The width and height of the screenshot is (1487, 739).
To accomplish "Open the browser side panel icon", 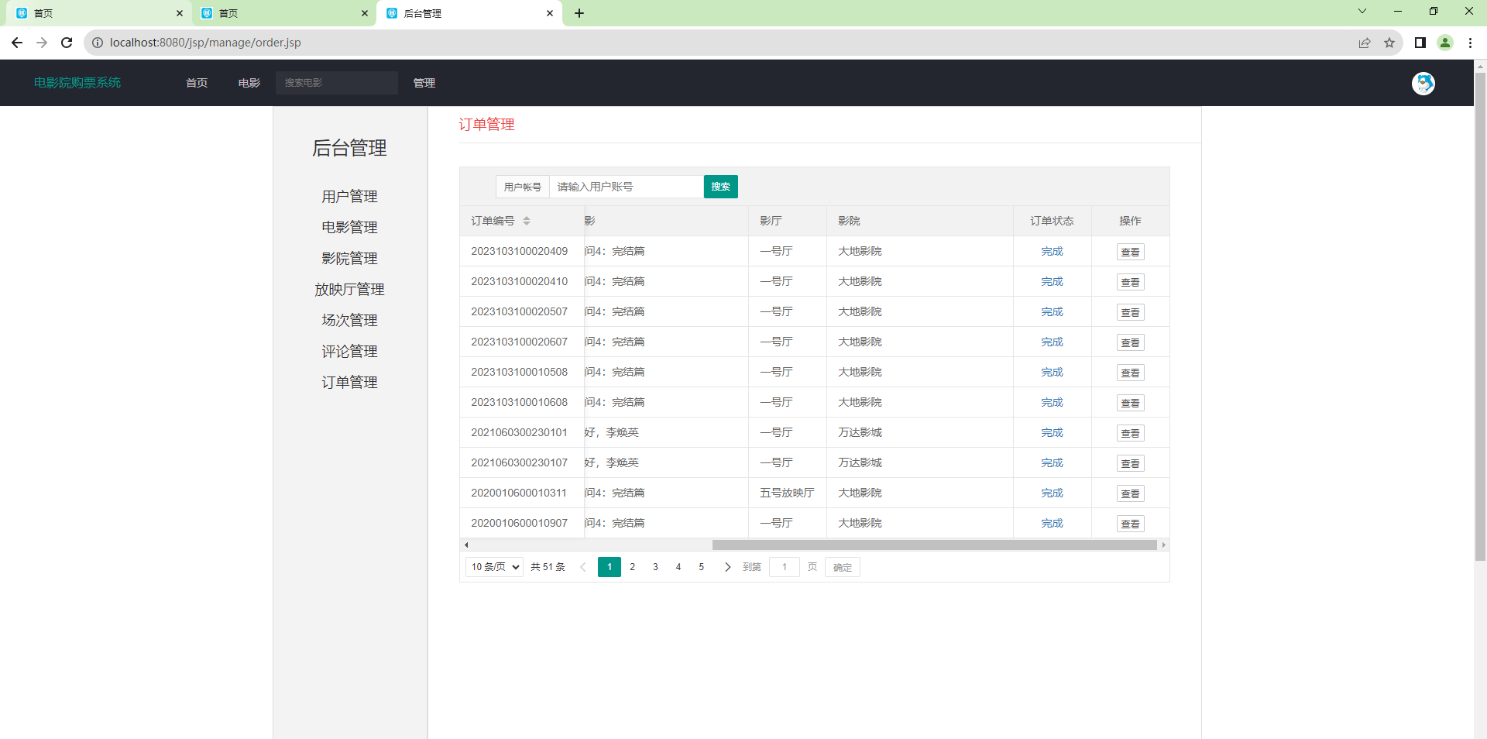I will pos(1420,43).
